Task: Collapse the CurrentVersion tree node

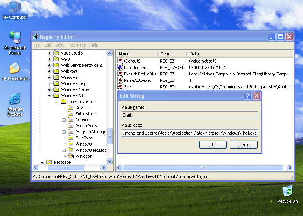Action: 56,102
